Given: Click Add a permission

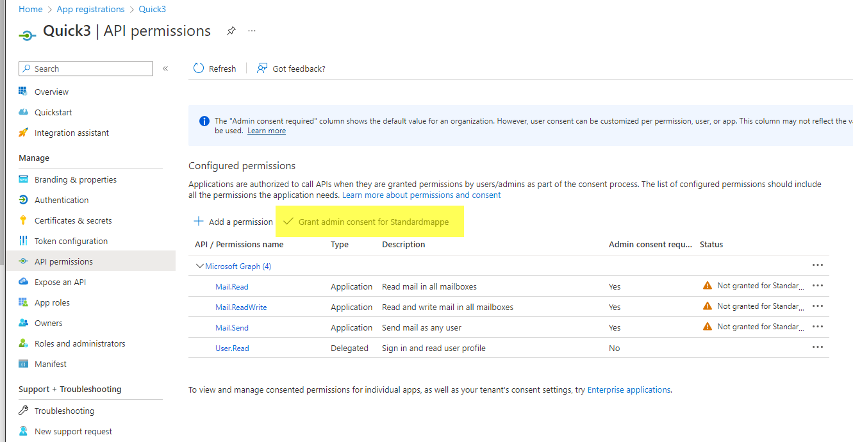Looking at the screenshot, I should (233, 222).
